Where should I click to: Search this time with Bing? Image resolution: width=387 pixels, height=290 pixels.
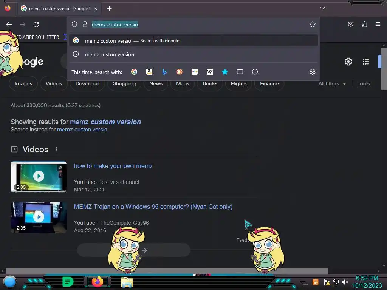tap(164, 72)
